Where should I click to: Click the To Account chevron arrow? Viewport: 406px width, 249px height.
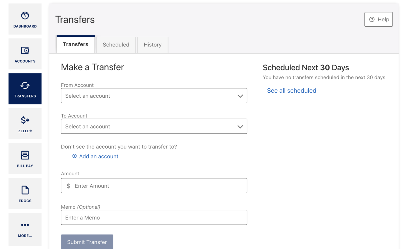(240, 127)
